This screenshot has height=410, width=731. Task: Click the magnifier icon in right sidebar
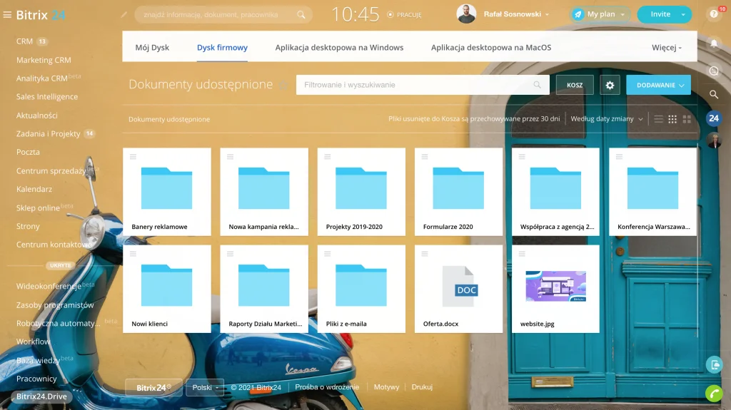coord(713,94)
